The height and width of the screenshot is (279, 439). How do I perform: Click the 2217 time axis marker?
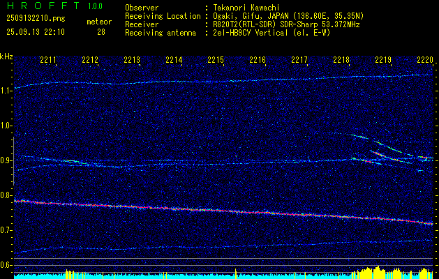pos(299,59)
